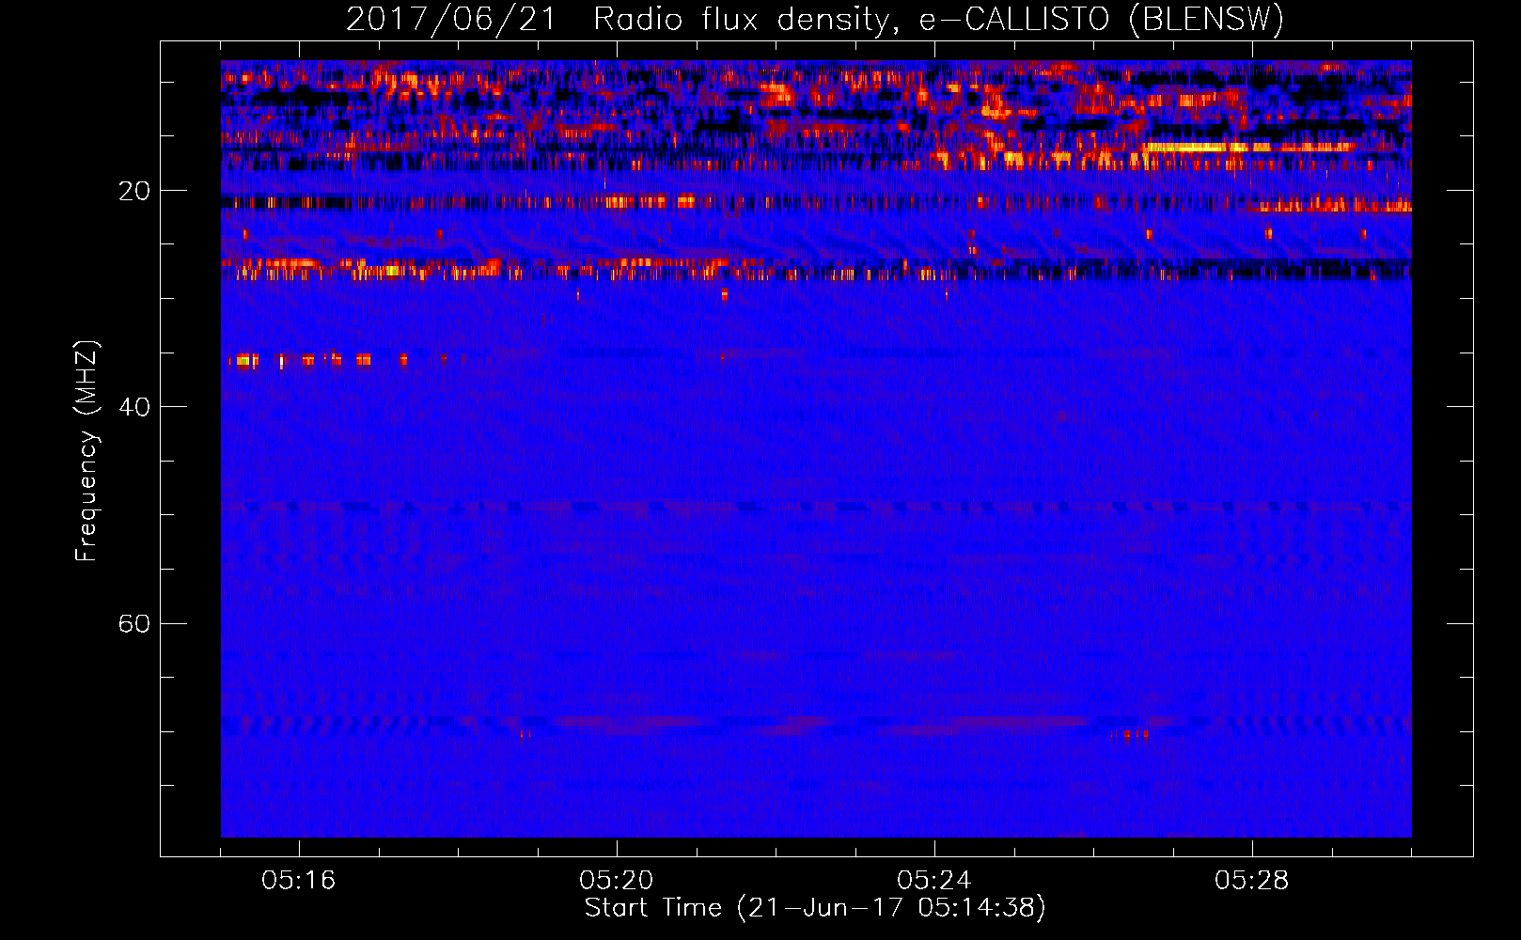Click the '05:20' time tick label
Viewport: 1521px width, 940px height.
(617, 881)
